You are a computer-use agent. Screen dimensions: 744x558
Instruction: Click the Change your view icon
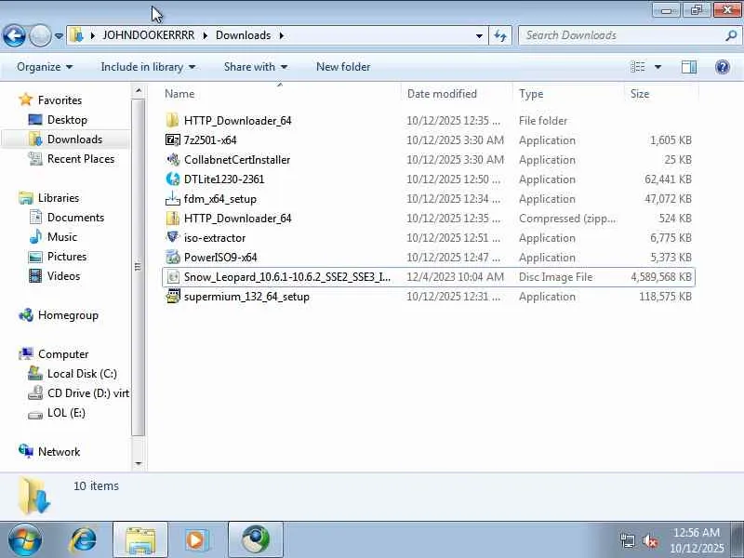click(x=638, y=67)
